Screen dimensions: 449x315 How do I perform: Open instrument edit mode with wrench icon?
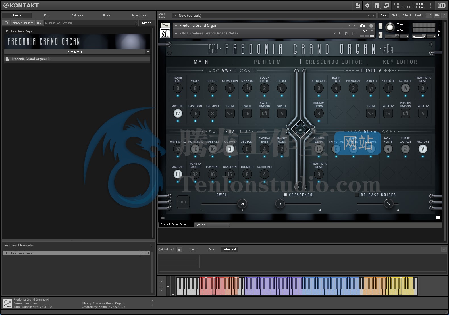pyautogui.click(x=165, y=25)
